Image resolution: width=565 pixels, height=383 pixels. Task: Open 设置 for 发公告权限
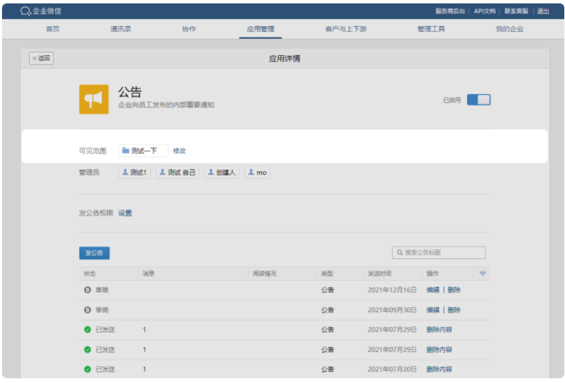click(x=125, y=213)
